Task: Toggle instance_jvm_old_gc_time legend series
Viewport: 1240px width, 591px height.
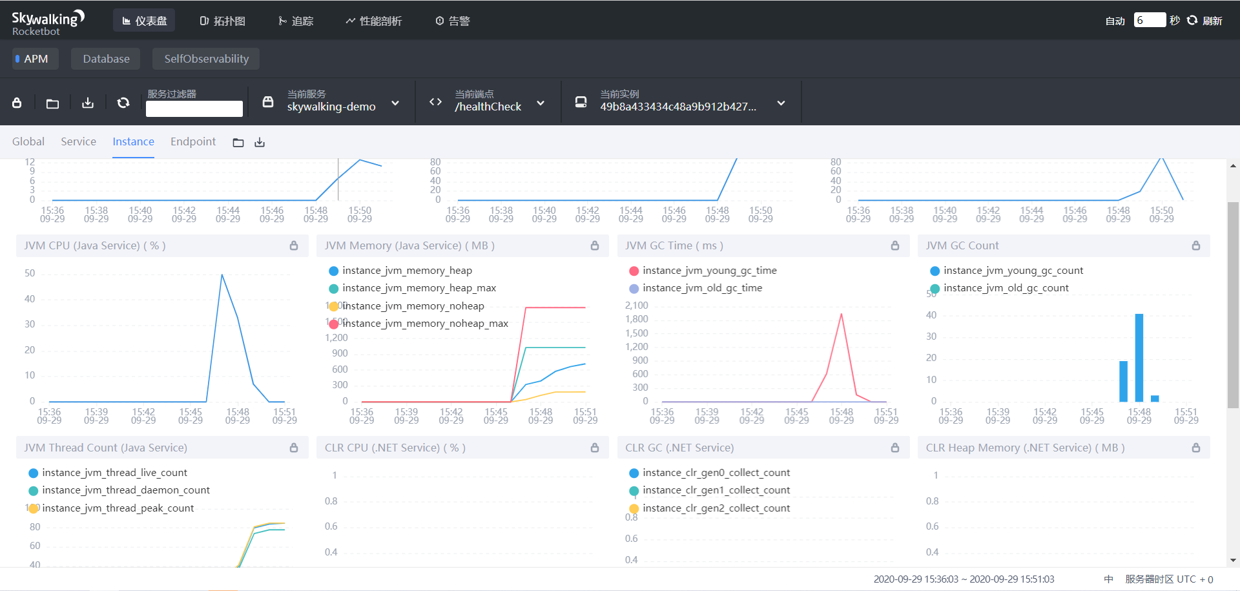Action: tap(696, 288)
